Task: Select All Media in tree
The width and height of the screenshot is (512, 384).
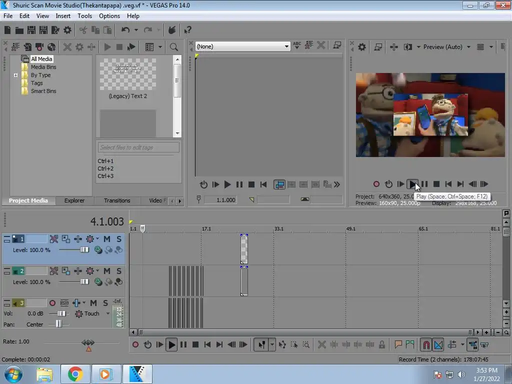Action: 41,59
